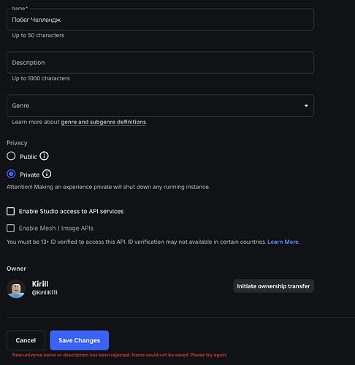This screenshot has width=355, height=365.
Task: Click the @KirillK111 username handle
Action: [45, 293]
